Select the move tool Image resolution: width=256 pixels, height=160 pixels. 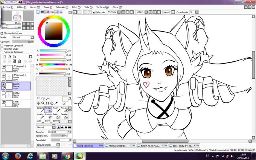pos(38,103)
